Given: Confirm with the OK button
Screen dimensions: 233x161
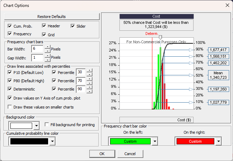Looking at the screenshot, I should [102, 153].
